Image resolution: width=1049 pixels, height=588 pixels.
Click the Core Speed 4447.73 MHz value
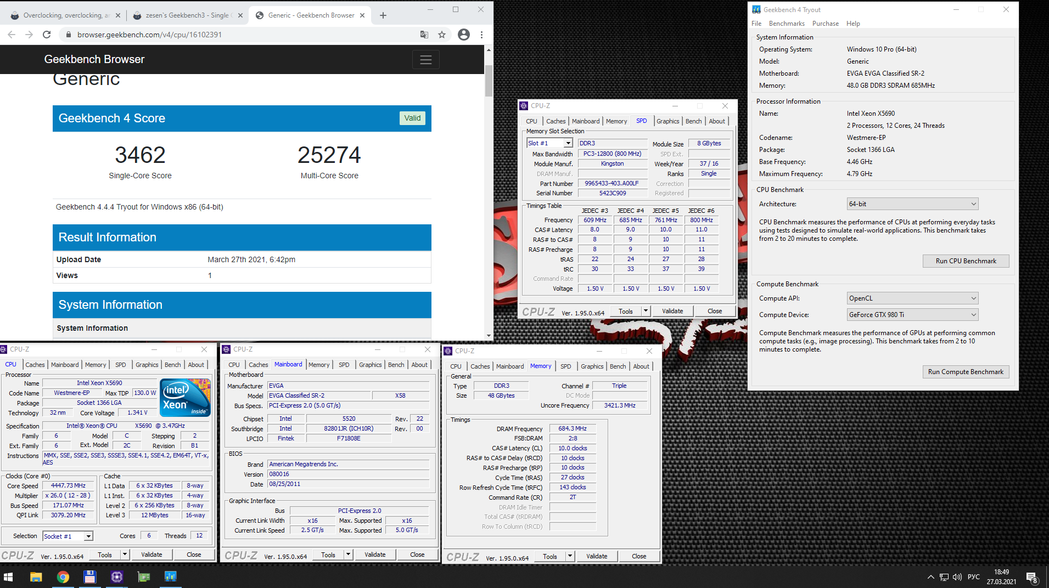68,486
